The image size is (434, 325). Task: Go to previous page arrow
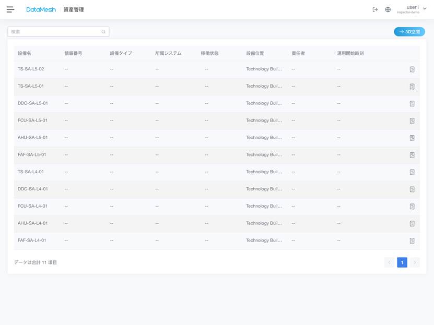tap(389, 262)
